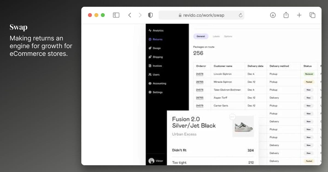This screenshot has width=328, height=172.
Task: Open Analytics in the sidebar
Action: click(x=156, y=31)
